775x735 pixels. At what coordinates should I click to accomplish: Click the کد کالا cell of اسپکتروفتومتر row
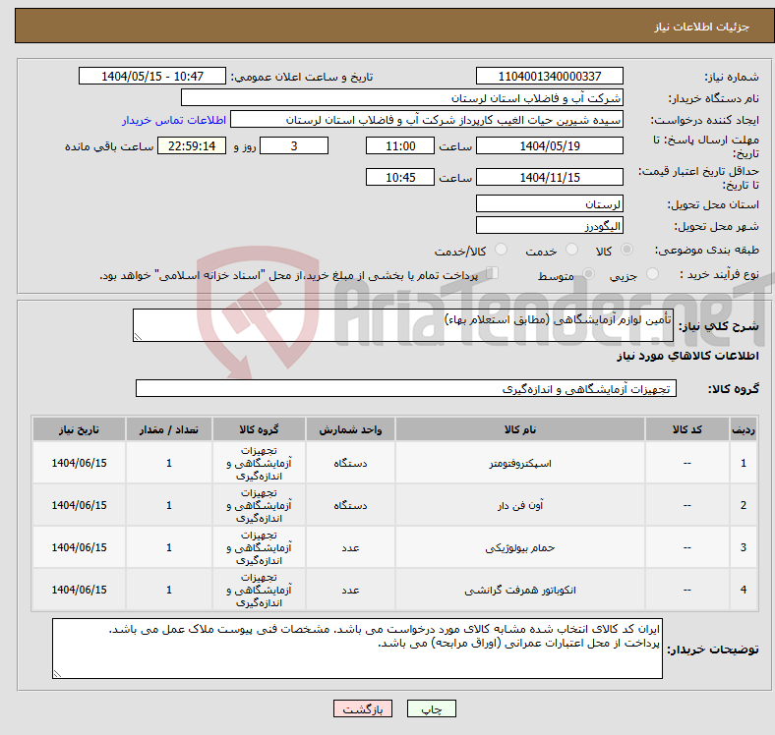687,463
